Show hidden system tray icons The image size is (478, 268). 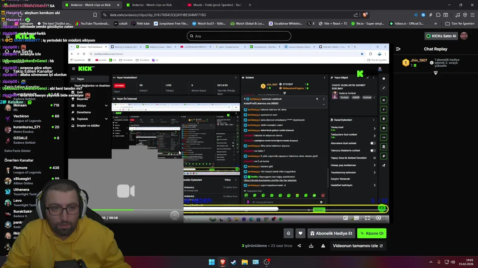431,262
